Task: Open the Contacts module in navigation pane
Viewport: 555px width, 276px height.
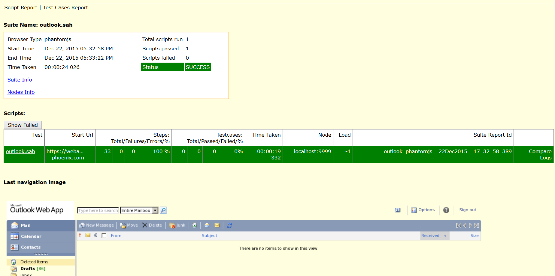Action: tap(41, 247)
